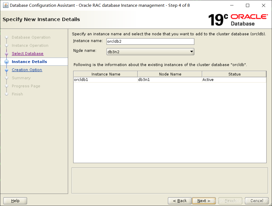Viewport: 272px width, 206px height.
Task: Click the Next button to continue
Action: pyautogui.click(x=204, y=201)
